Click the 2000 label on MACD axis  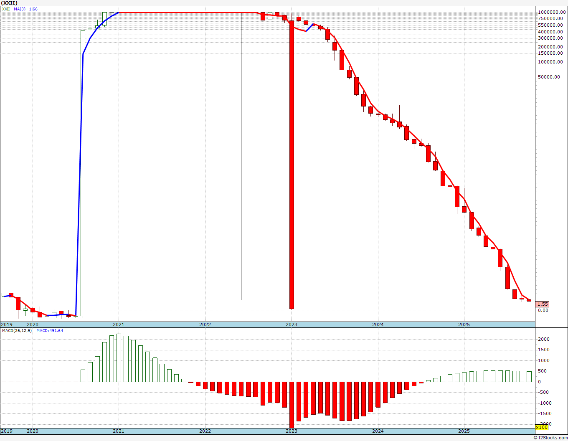click(x=543, y=339)
